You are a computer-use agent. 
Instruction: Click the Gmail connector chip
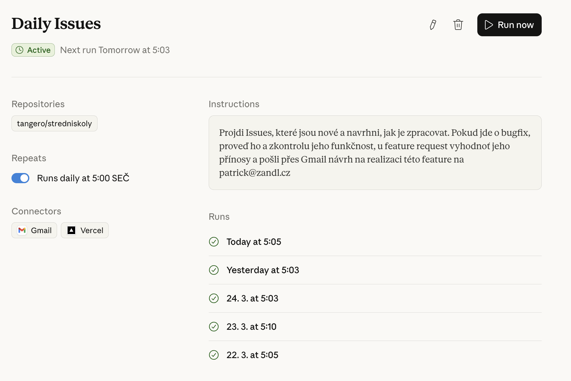pos(34,230)
